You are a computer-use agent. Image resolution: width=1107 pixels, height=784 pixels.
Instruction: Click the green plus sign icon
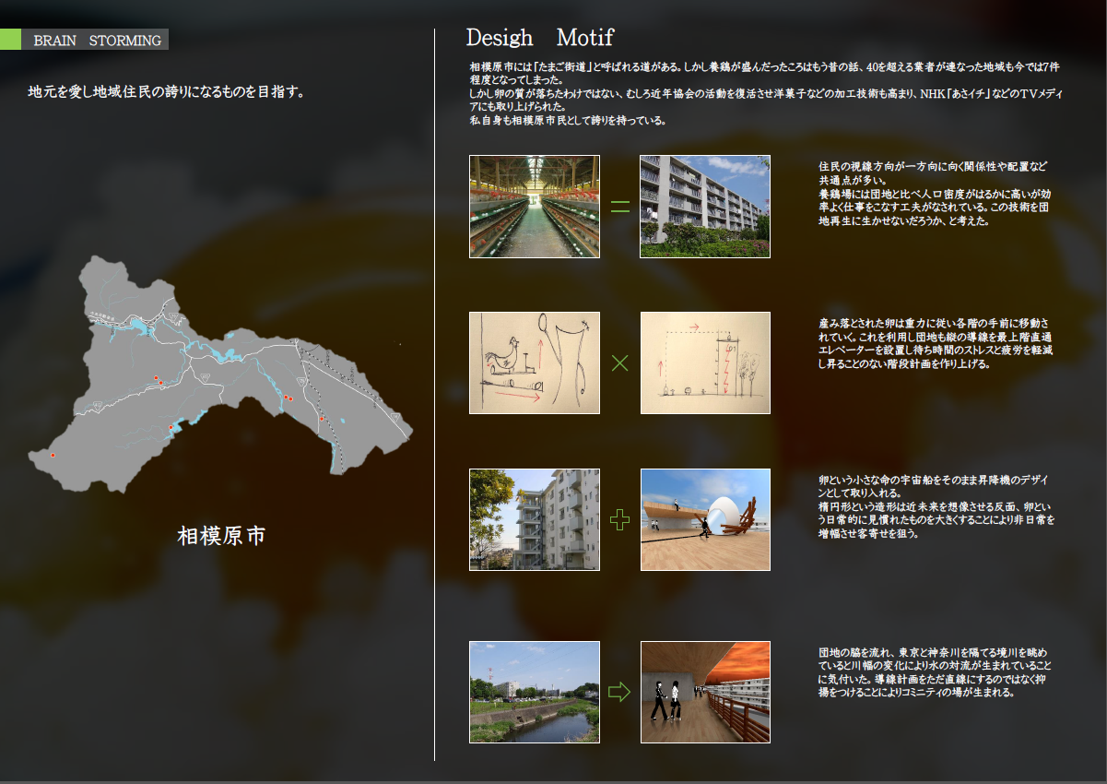(620, 520)
